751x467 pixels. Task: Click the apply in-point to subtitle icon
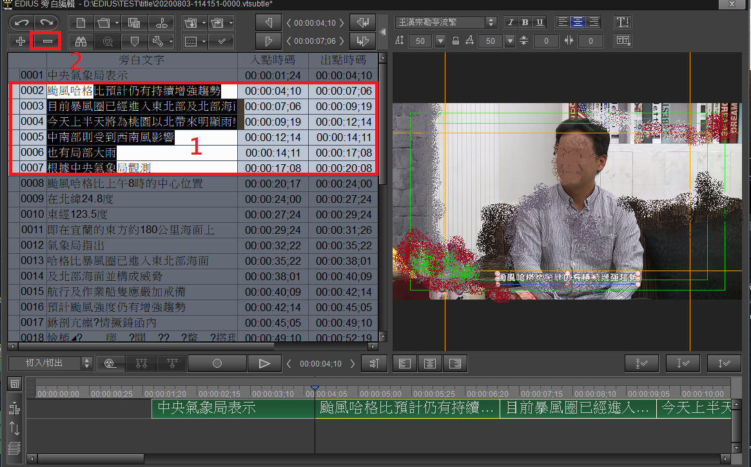point(362,23)
